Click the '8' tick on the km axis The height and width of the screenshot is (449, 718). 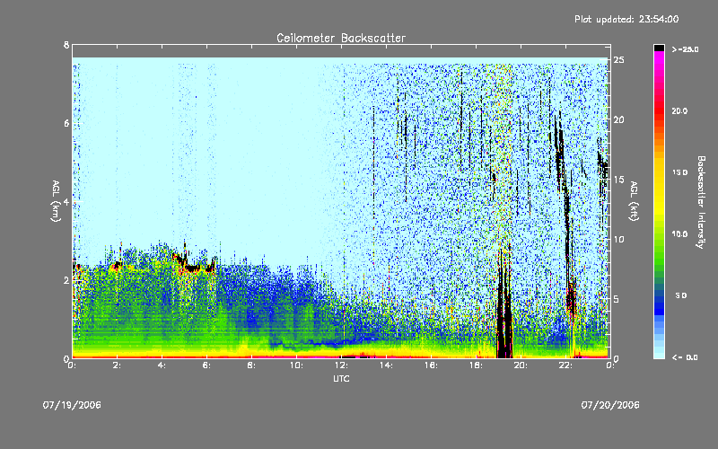[x=66, y=45]
